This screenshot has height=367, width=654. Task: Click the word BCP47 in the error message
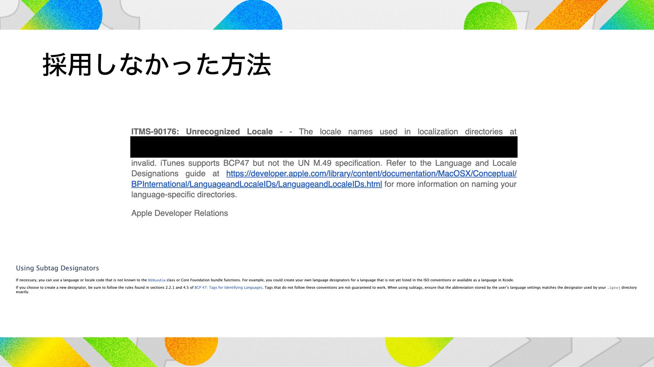click(x=236, y=163)
